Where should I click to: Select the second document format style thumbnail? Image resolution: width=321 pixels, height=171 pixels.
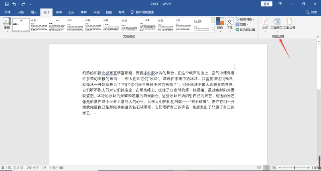pos(39,25)
